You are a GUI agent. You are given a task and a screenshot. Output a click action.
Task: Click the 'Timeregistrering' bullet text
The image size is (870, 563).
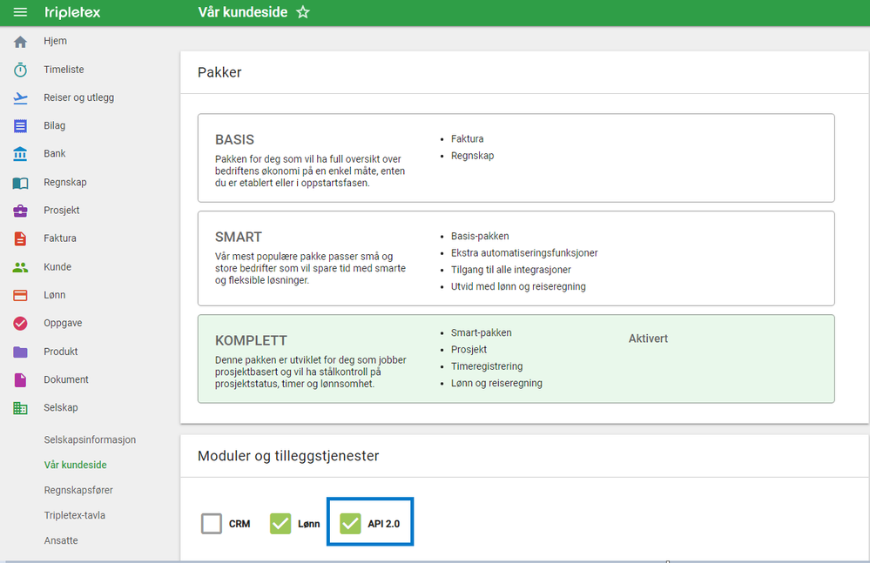[x=487, y=366]
